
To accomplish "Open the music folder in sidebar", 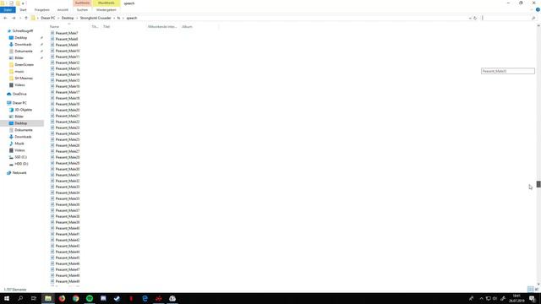I will pyautogui.click(x=19, y=71).
